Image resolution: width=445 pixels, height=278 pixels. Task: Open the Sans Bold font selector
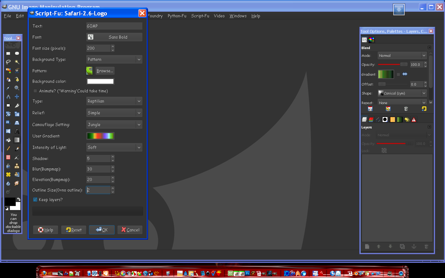114,37
